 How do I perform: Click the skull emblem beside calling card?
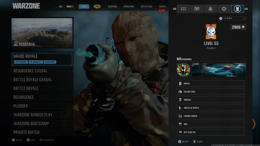(183, 70)
